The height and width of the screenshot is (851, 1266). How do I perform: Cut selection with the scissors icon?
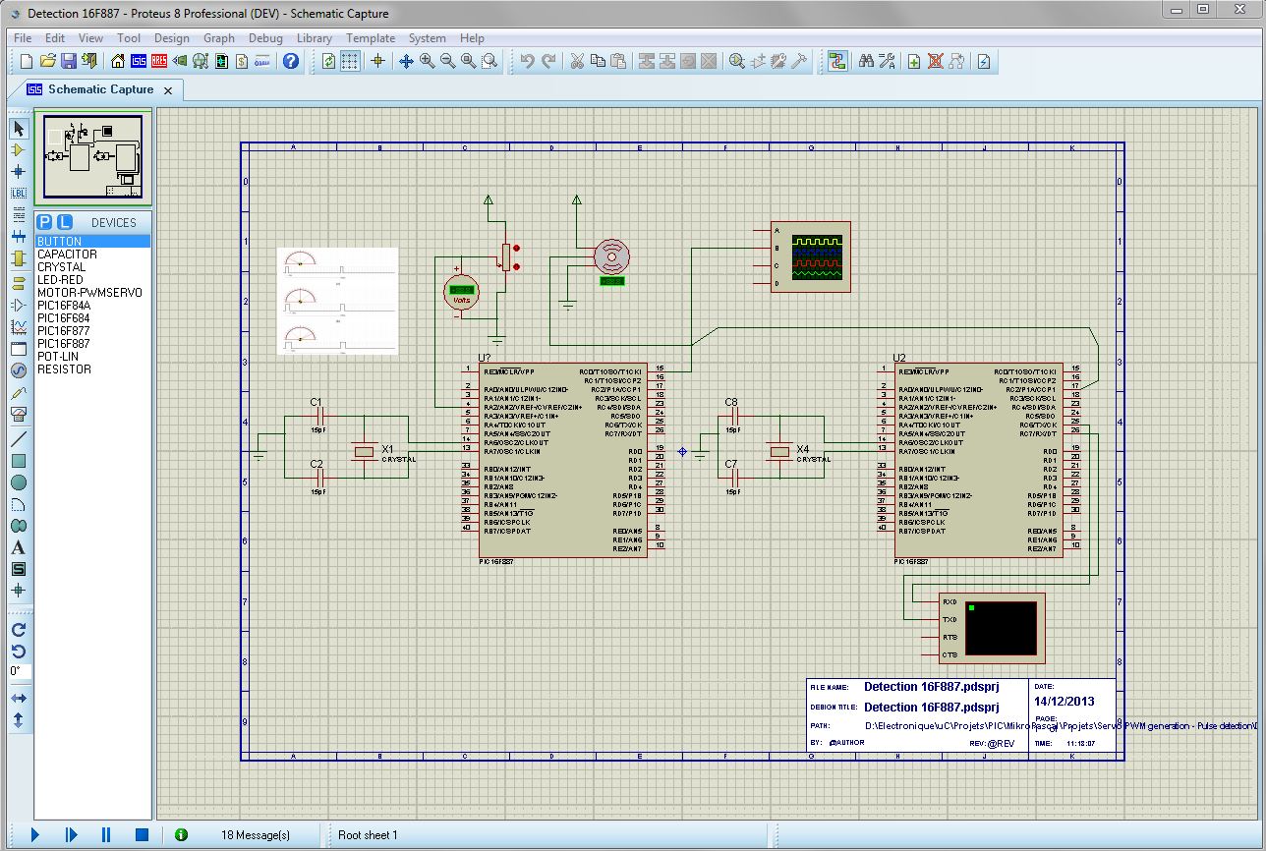[x=577, y=61]
